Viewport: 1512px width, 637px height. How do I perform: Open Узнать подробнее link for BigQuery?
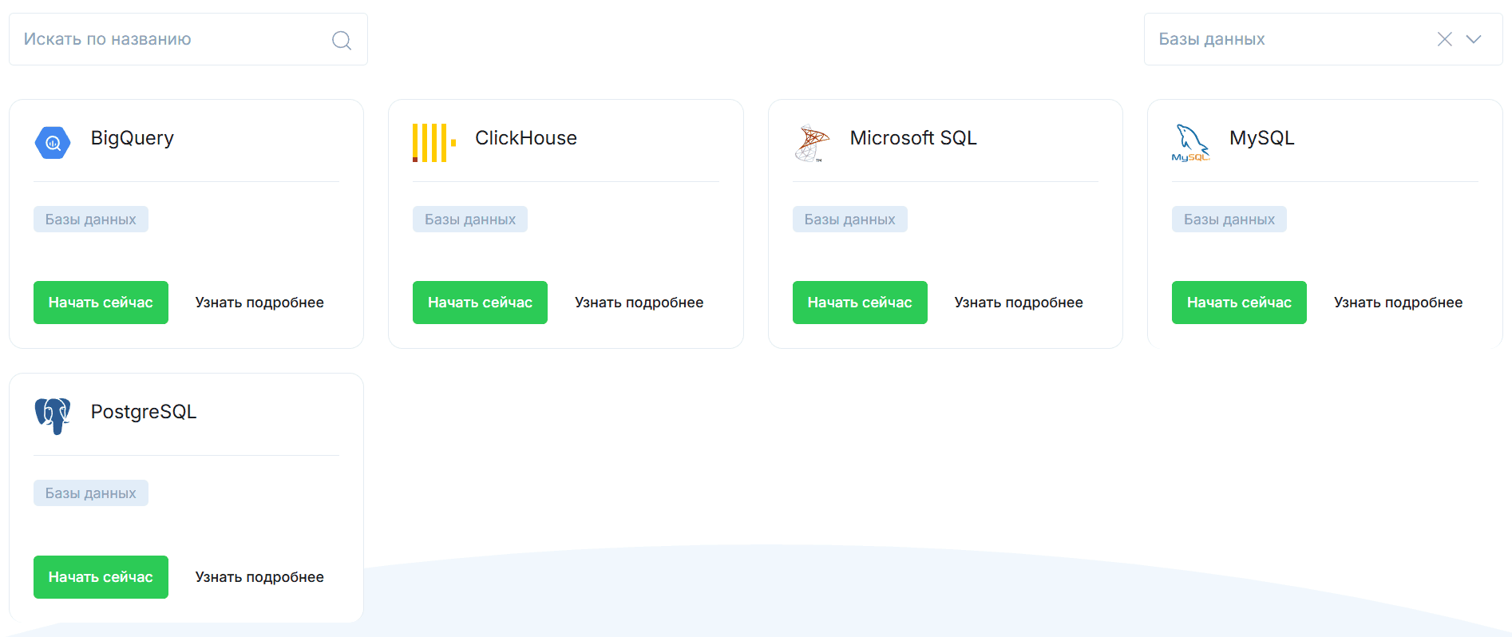(259, 303)
